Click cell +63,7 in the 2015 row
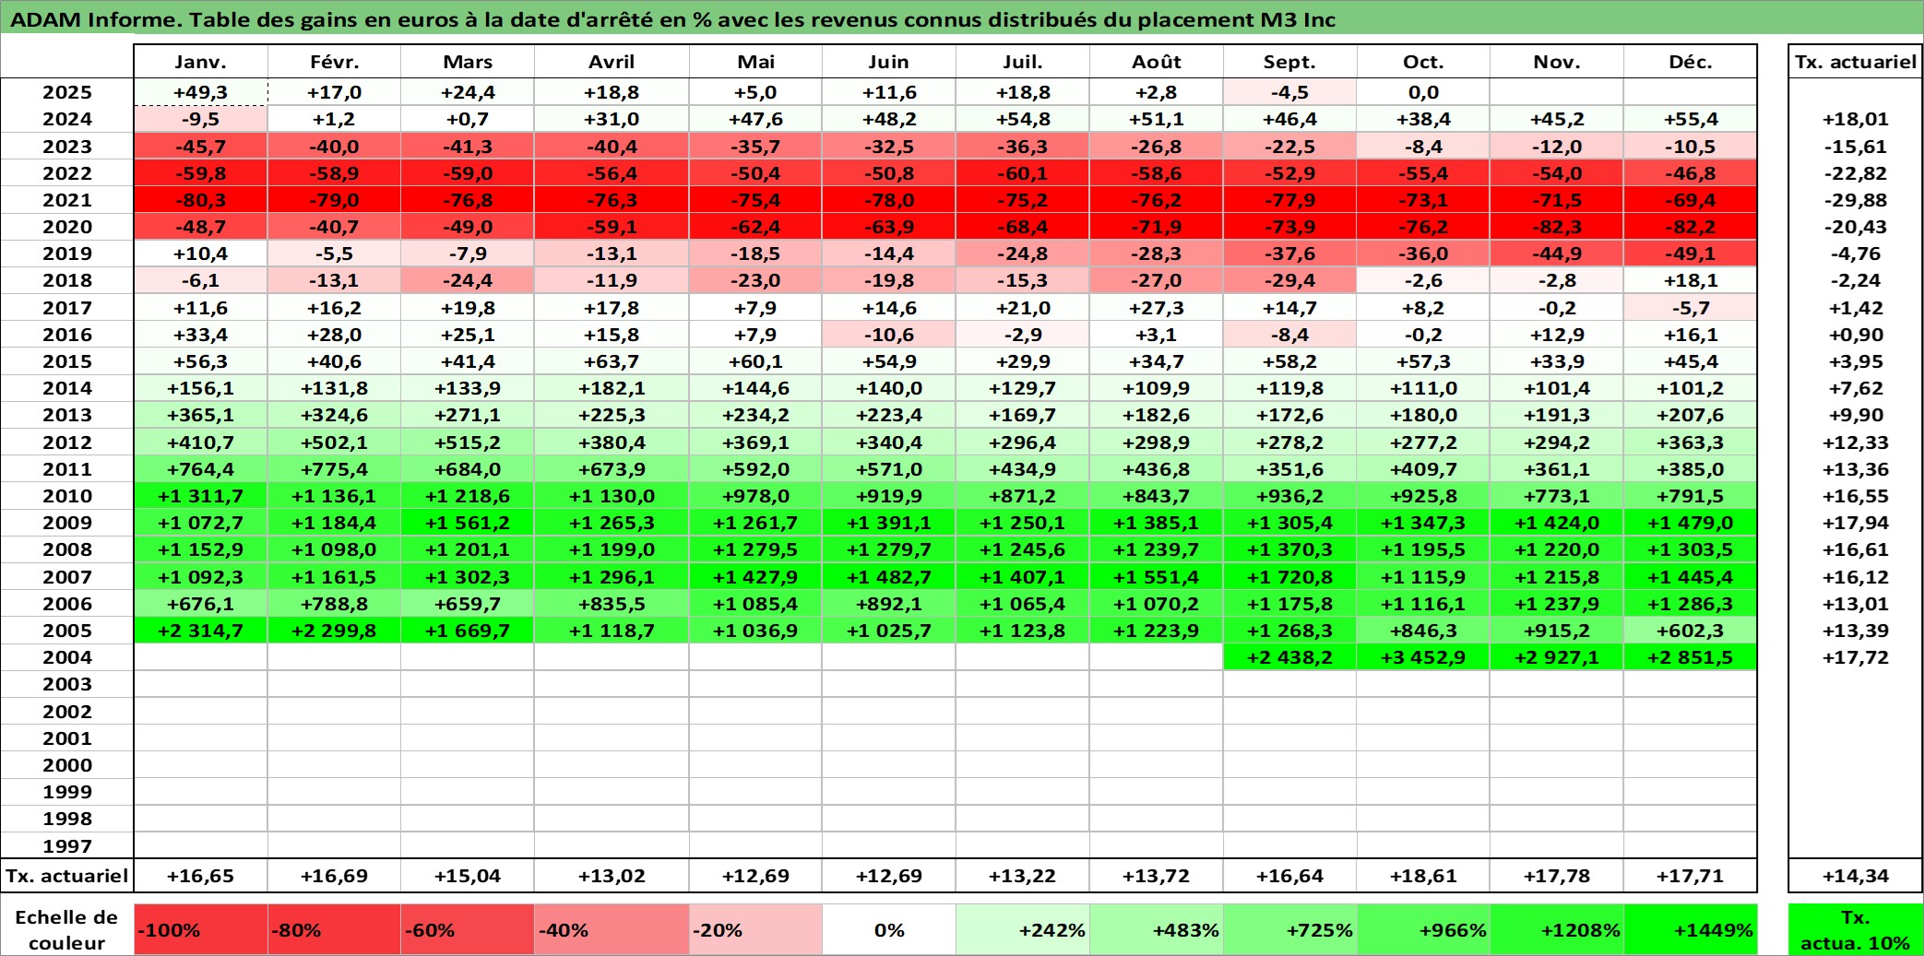 (x=612, y=361)
